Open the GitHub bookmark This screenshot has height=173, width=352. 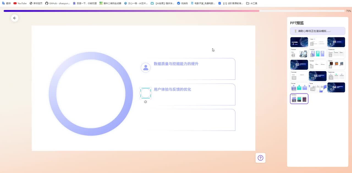pos(57,3)
